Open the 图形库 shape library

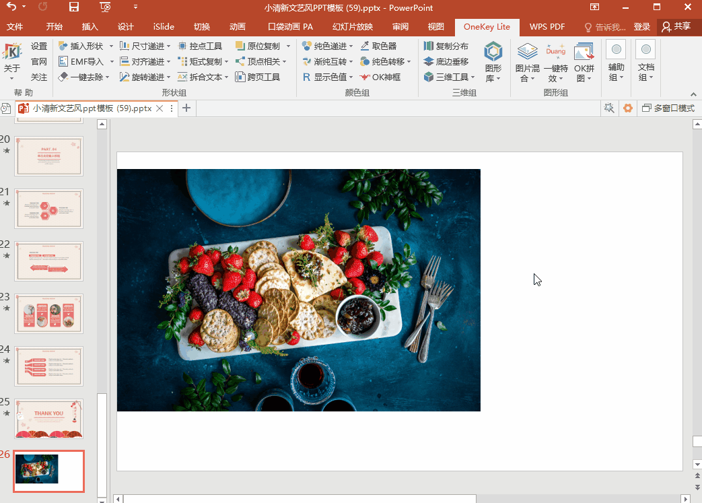tap(493, 62)
